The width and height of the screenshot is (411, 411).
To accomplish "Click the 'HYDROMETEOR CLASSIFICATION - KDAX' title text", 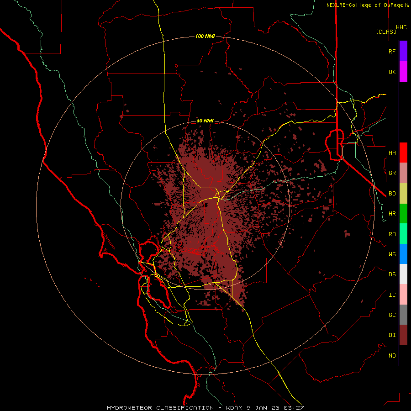I will click(175, 408).
